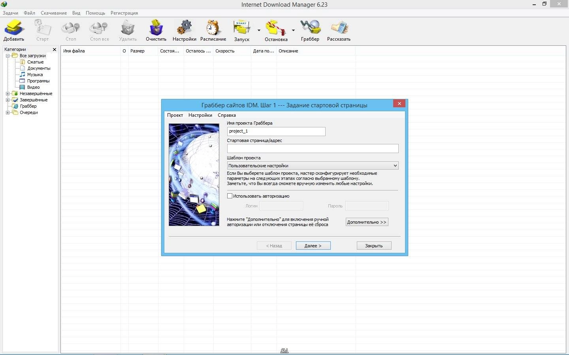Open Расписание alarm clock icon
Image resolution: width=569 pixels, height=355 pixels.
click(213, 28)
